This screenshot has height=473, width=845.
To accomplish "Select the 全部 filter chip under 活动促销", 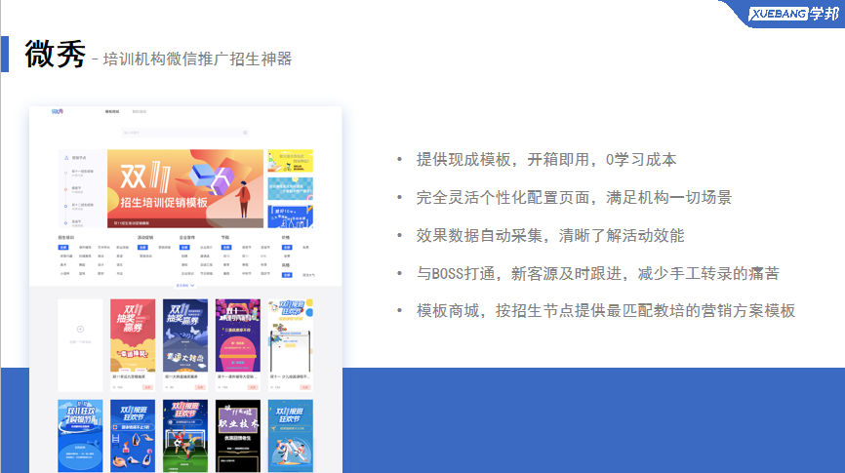I will [x=142, y=248].
